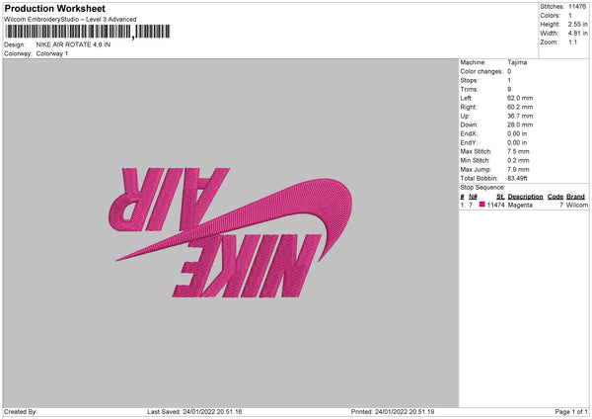Click the Total Bobbin value
The width and height of the screenshot is (592, 419).
click(517, 178)
